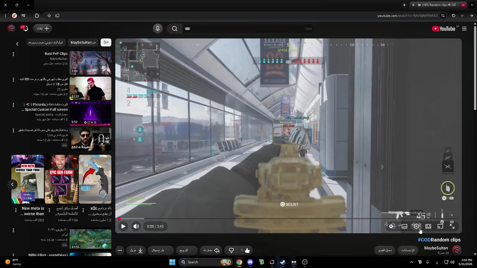
Task: Toggle subtitles/closed captions in player
Action: pyautogui.click(x=404, y=226)
